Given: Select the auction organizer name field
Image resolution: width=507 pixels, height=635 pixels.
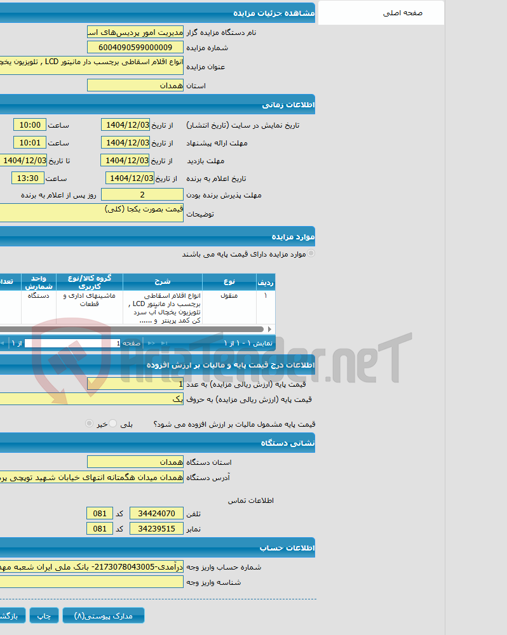Looking at the screenshot, I should pyautogui.click(x=135, y=32).
